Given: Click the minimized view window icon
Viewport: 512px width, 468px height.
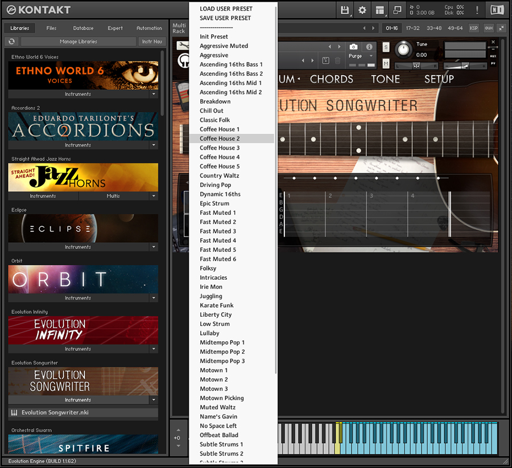Looking at the screenshot, I should [x=398, y=10].
